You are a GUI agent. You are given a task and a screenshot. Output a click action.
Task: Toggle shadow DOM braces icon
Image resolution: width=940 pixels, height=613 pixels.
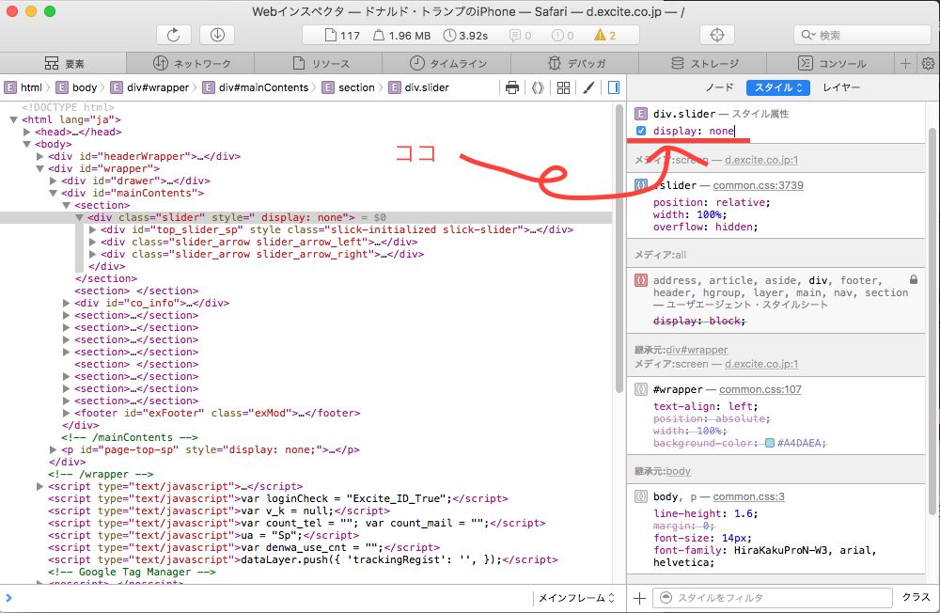pos(538,87)
